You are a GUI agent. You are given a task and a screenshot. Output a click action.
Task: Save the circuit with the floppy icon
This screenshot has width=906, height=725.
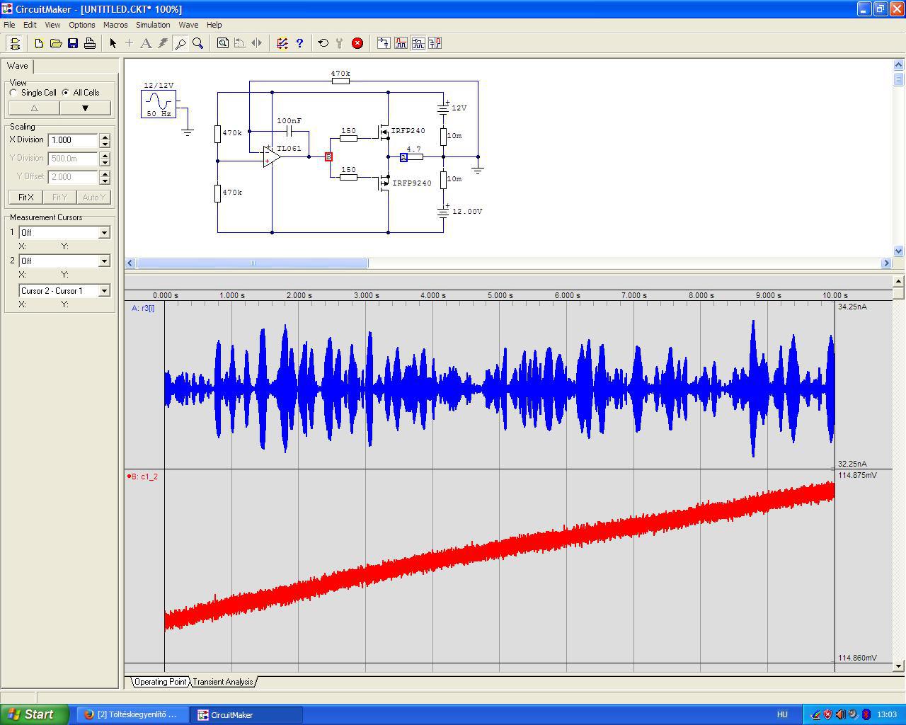point(73,43)
